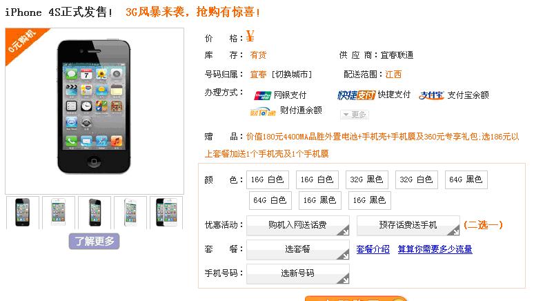Expand the 更多 payment methods dropdown
534x301 pixels.
pyautogui.click(x=355, y=115)
